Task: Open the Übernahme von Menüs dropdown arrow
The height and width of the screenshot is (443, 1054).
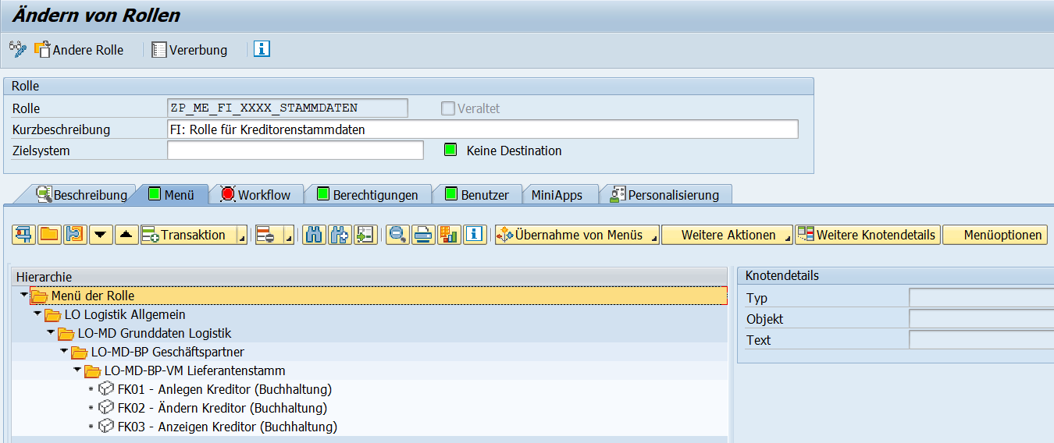Action: click(x=653, y=236)
